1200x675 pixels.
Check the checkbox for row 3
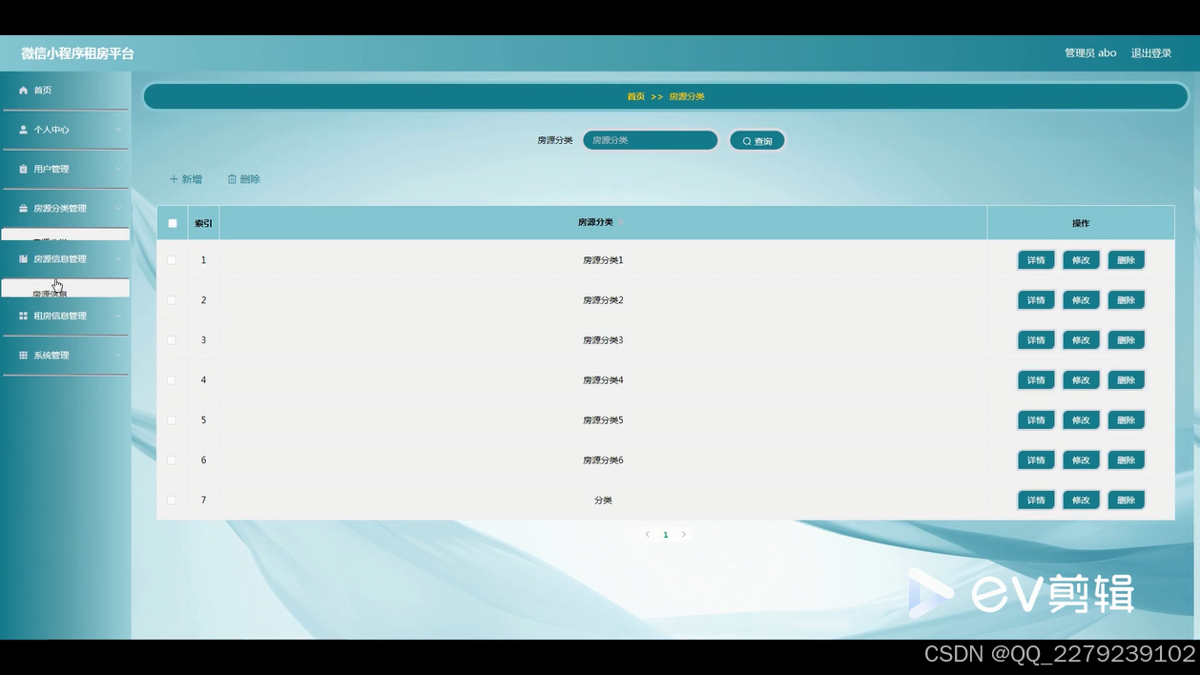pos(172,339)
